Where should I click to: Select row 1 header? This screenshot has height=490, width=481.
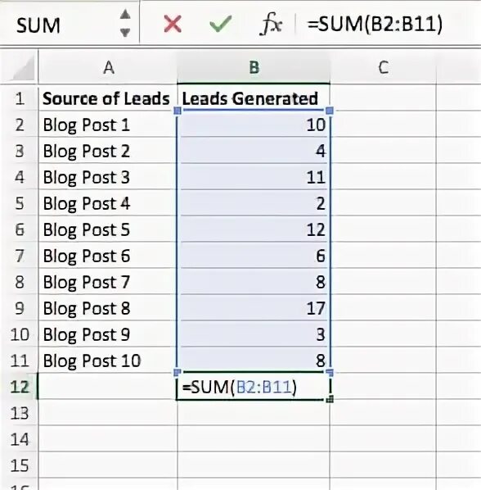point(19,98)
